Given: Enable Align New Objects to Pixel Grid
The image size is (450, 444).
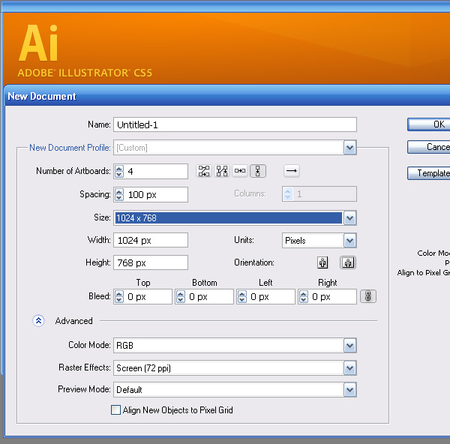Looking at the screenshot, I should (115, 409).
